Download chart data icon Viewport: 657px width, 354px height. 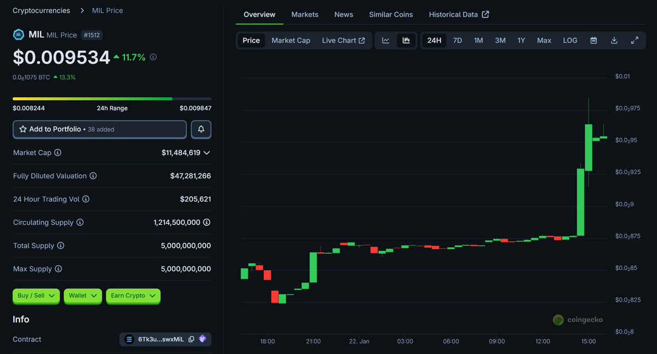coord(614,40)
